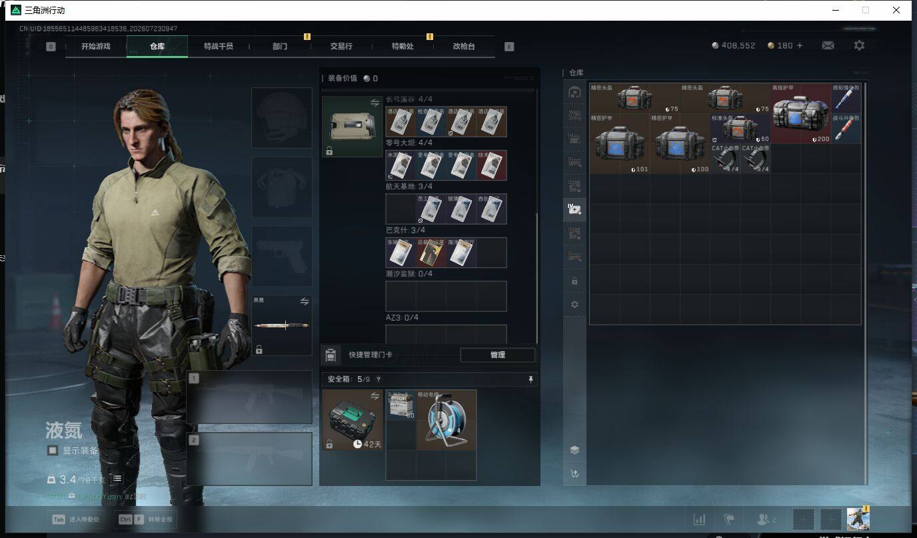Select the knife in the melee slot
Image resolution: width=917 pixels, height=538 pixels.
click(x=282, y=325)
